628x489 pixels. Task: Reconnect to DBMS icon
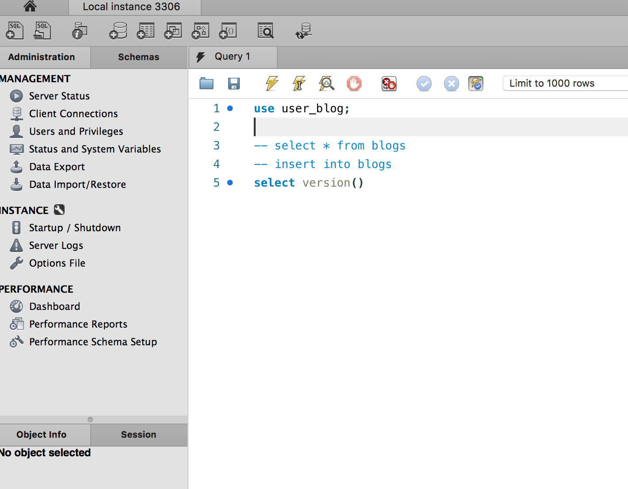coord(304,31)
